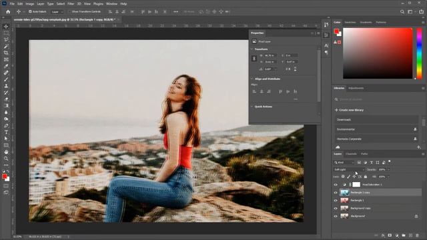This screenshot has width=427, height=240.
Task: Create new fill or adjustment layer icon
Action: click(397, 235)
